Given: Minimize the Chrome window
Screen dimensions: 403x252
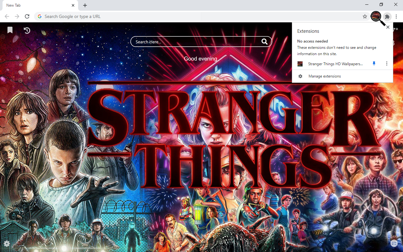Looking at the screenshot, I should 367,4.
